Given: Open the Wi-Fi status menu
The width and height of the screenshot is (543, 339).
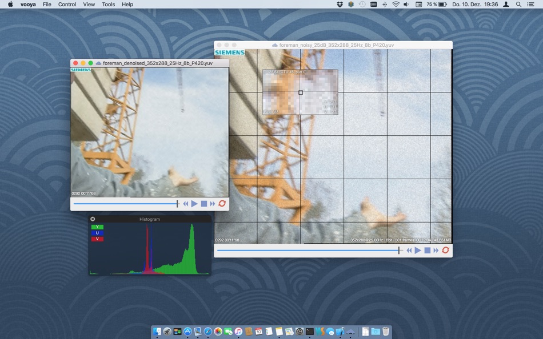Looking at the screenshot, I should 396,5.
